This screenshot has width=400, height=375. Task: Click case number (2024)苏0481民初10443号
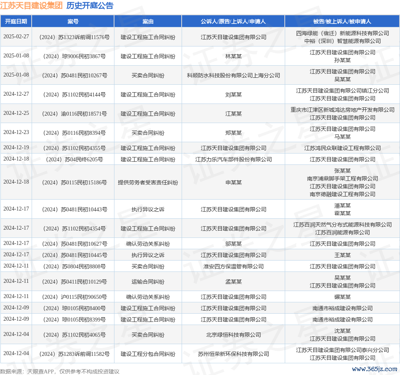tap(74, 209)
